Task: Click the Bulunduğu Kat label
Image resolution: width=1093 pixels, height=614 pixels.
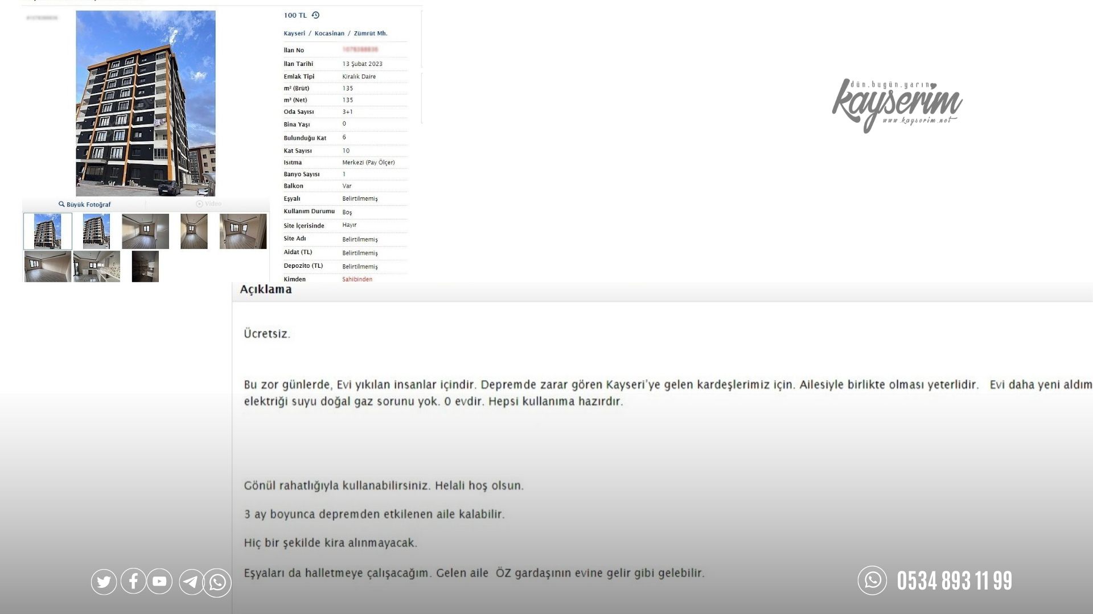Action: (x=305, y=138)
